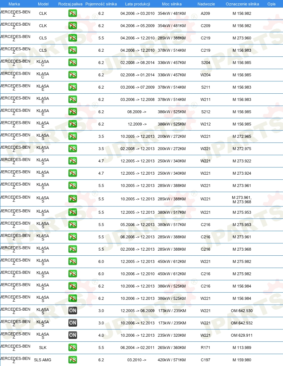283x366 pixels.
Task: Click petrol icon in W221 M 275.982 row
Action: pos(73,261)
